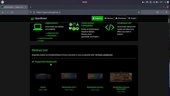Follow the razerCommander link
Image resolution: width=170 pixels, height=96 pixels.
pos(46,38)
